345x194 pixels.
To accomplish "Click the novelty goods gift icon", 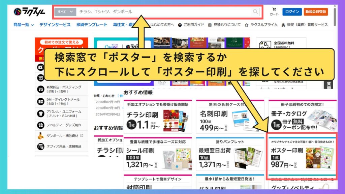I will coord(41,125).
